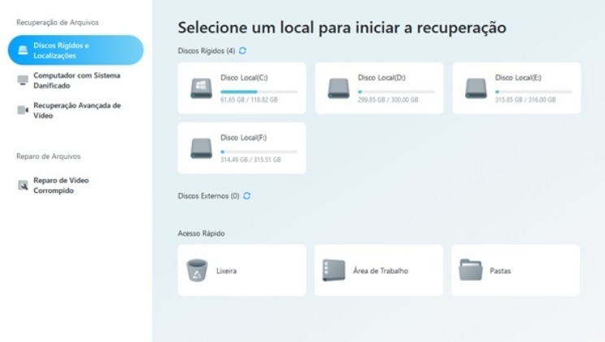Refresh the Discos Rígidos list
Screen dimensions: 605x342
tap(242, 50)
